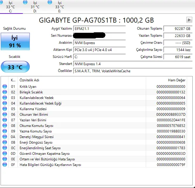The image size is (195, 188).
Task: Click raw value 0000000B89337D
Action: point(171,114)
